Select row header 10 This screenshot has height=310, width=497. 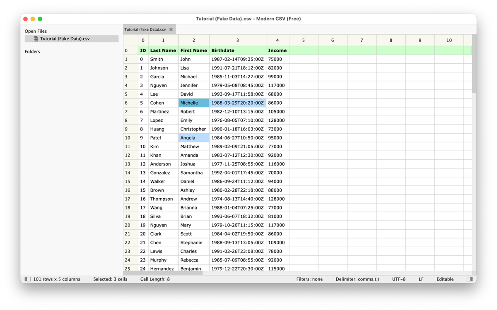130,138
